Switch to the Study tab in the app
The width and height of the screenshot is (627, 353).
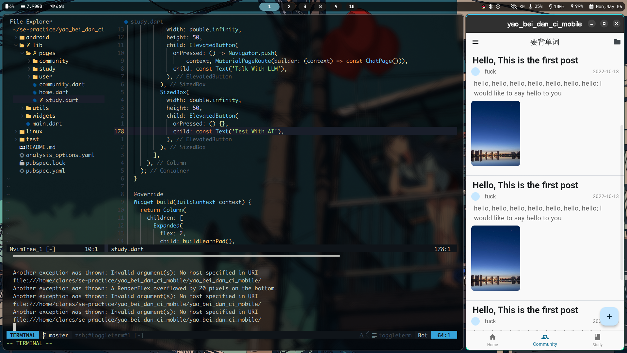pos(597,340)
